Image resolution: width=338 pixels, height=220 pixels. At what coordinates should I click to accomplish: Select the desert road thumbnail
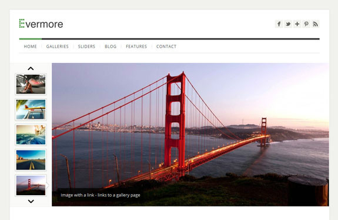point(31,160)
